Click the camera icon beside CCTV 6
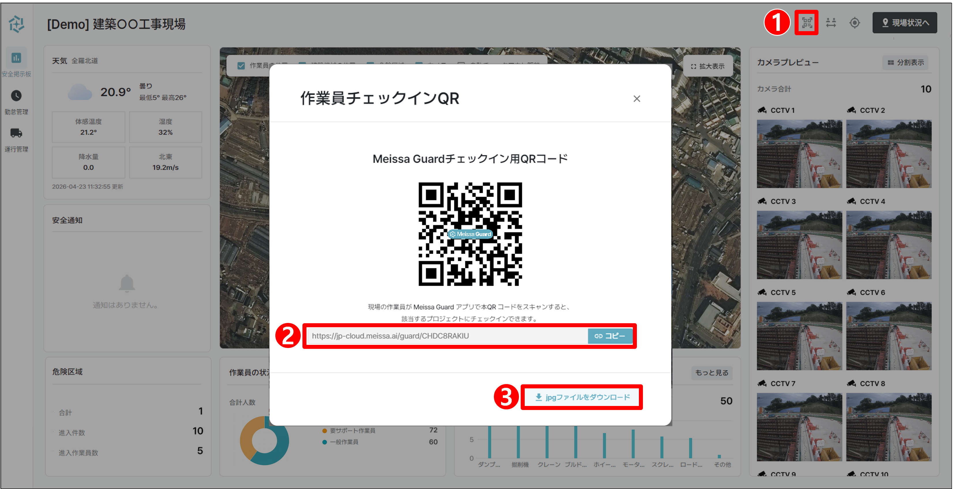This screenshot has width=954, height=489. (851, 292)
